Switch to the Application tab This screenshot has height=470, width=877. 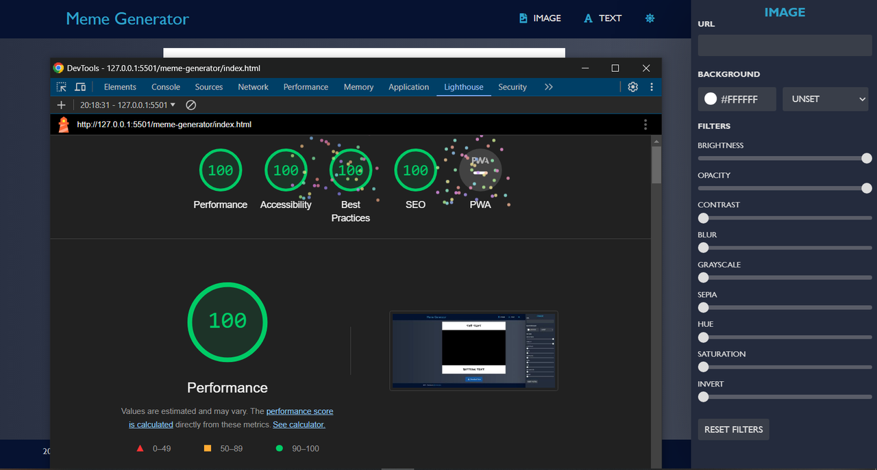[x=408, y=87]
